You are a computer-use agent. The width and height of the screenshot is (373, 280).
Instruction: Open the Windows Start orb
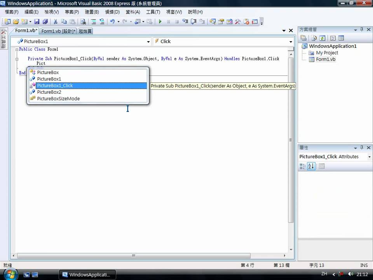[10, 274]
